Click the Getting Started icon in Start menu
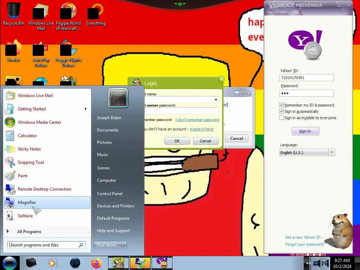Image resolution: width=360 pixels, height=270 pixels. (10, 109)
